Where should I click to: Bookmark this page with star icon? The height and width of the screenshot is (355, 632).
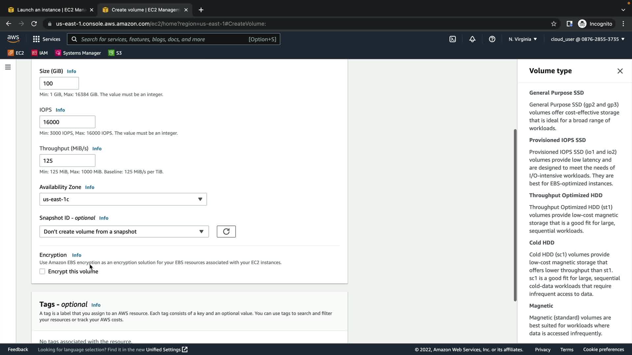(x=554, y=24)
